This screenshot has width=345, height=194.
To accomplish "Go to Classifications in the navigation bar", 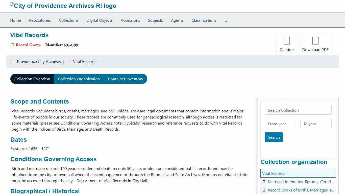I will coord(204,20).
